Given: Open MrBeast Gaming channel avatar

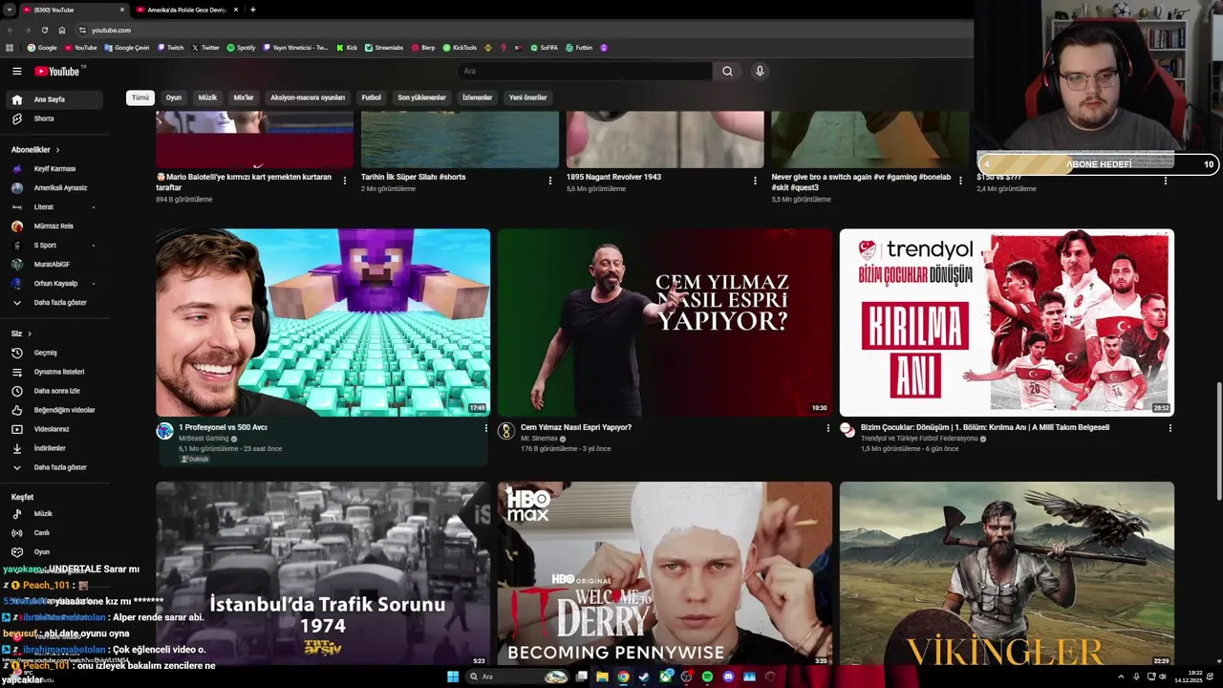Looking at the screenshot, I should click(x=164, y=431).
